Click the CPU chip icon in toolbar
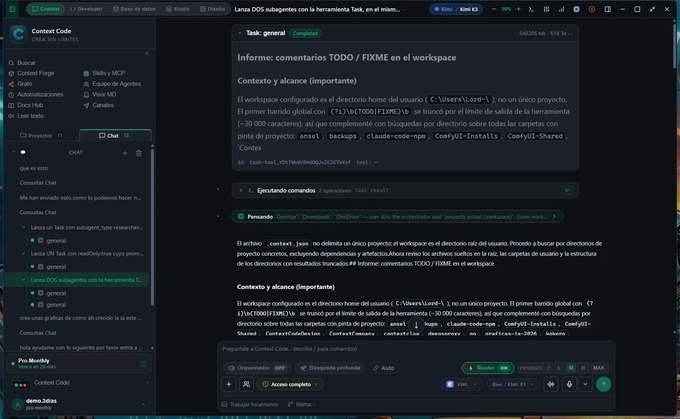Image resolution: width=680 pixels, height=419 pixels. pos(576,9)
